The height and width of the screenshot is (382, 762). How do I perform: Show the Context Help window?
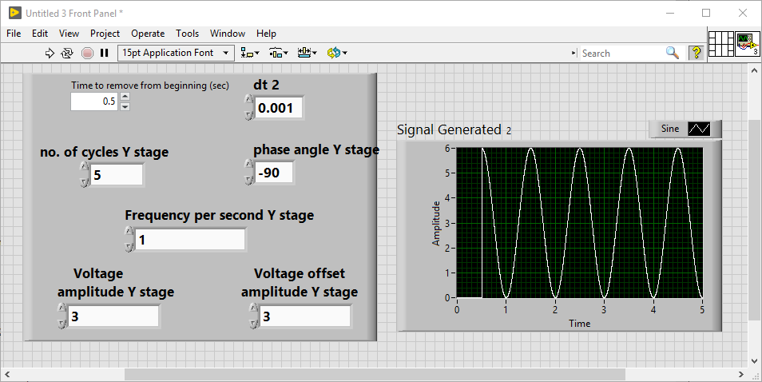pyautogui.click(x=697, y=53)
